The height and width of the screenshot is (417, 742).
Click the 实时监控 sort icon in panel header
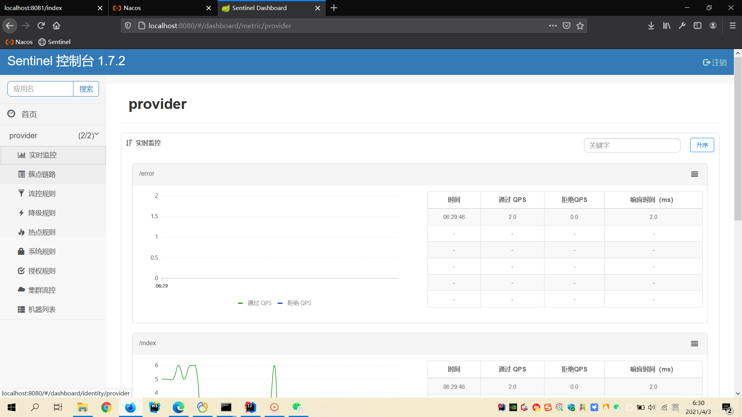coord(129,143)
